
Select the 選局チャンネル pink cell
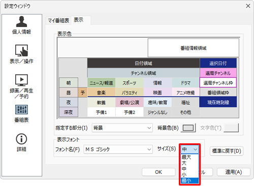pyautogui.click(x=218, y=73)
